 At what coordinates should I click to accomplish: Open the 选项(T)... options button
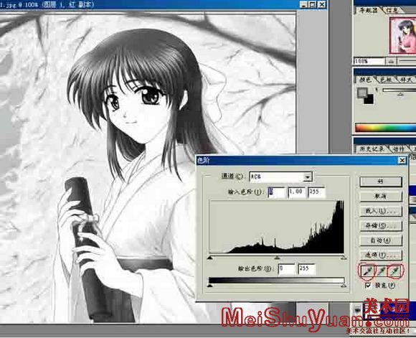click(x=381, y=255)
